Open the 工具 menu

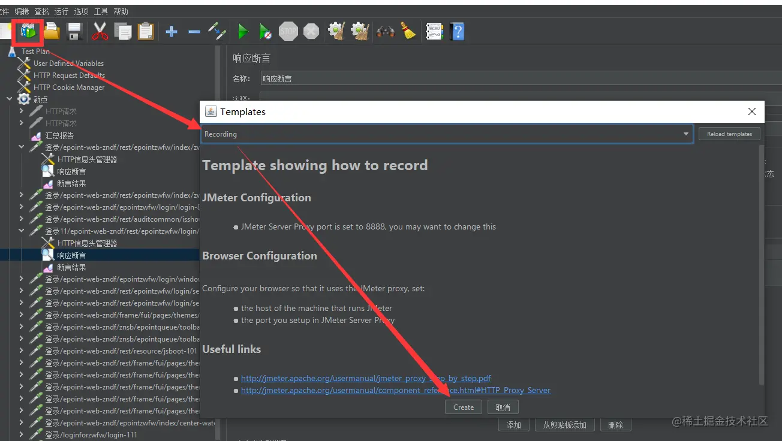pos(101,11)
